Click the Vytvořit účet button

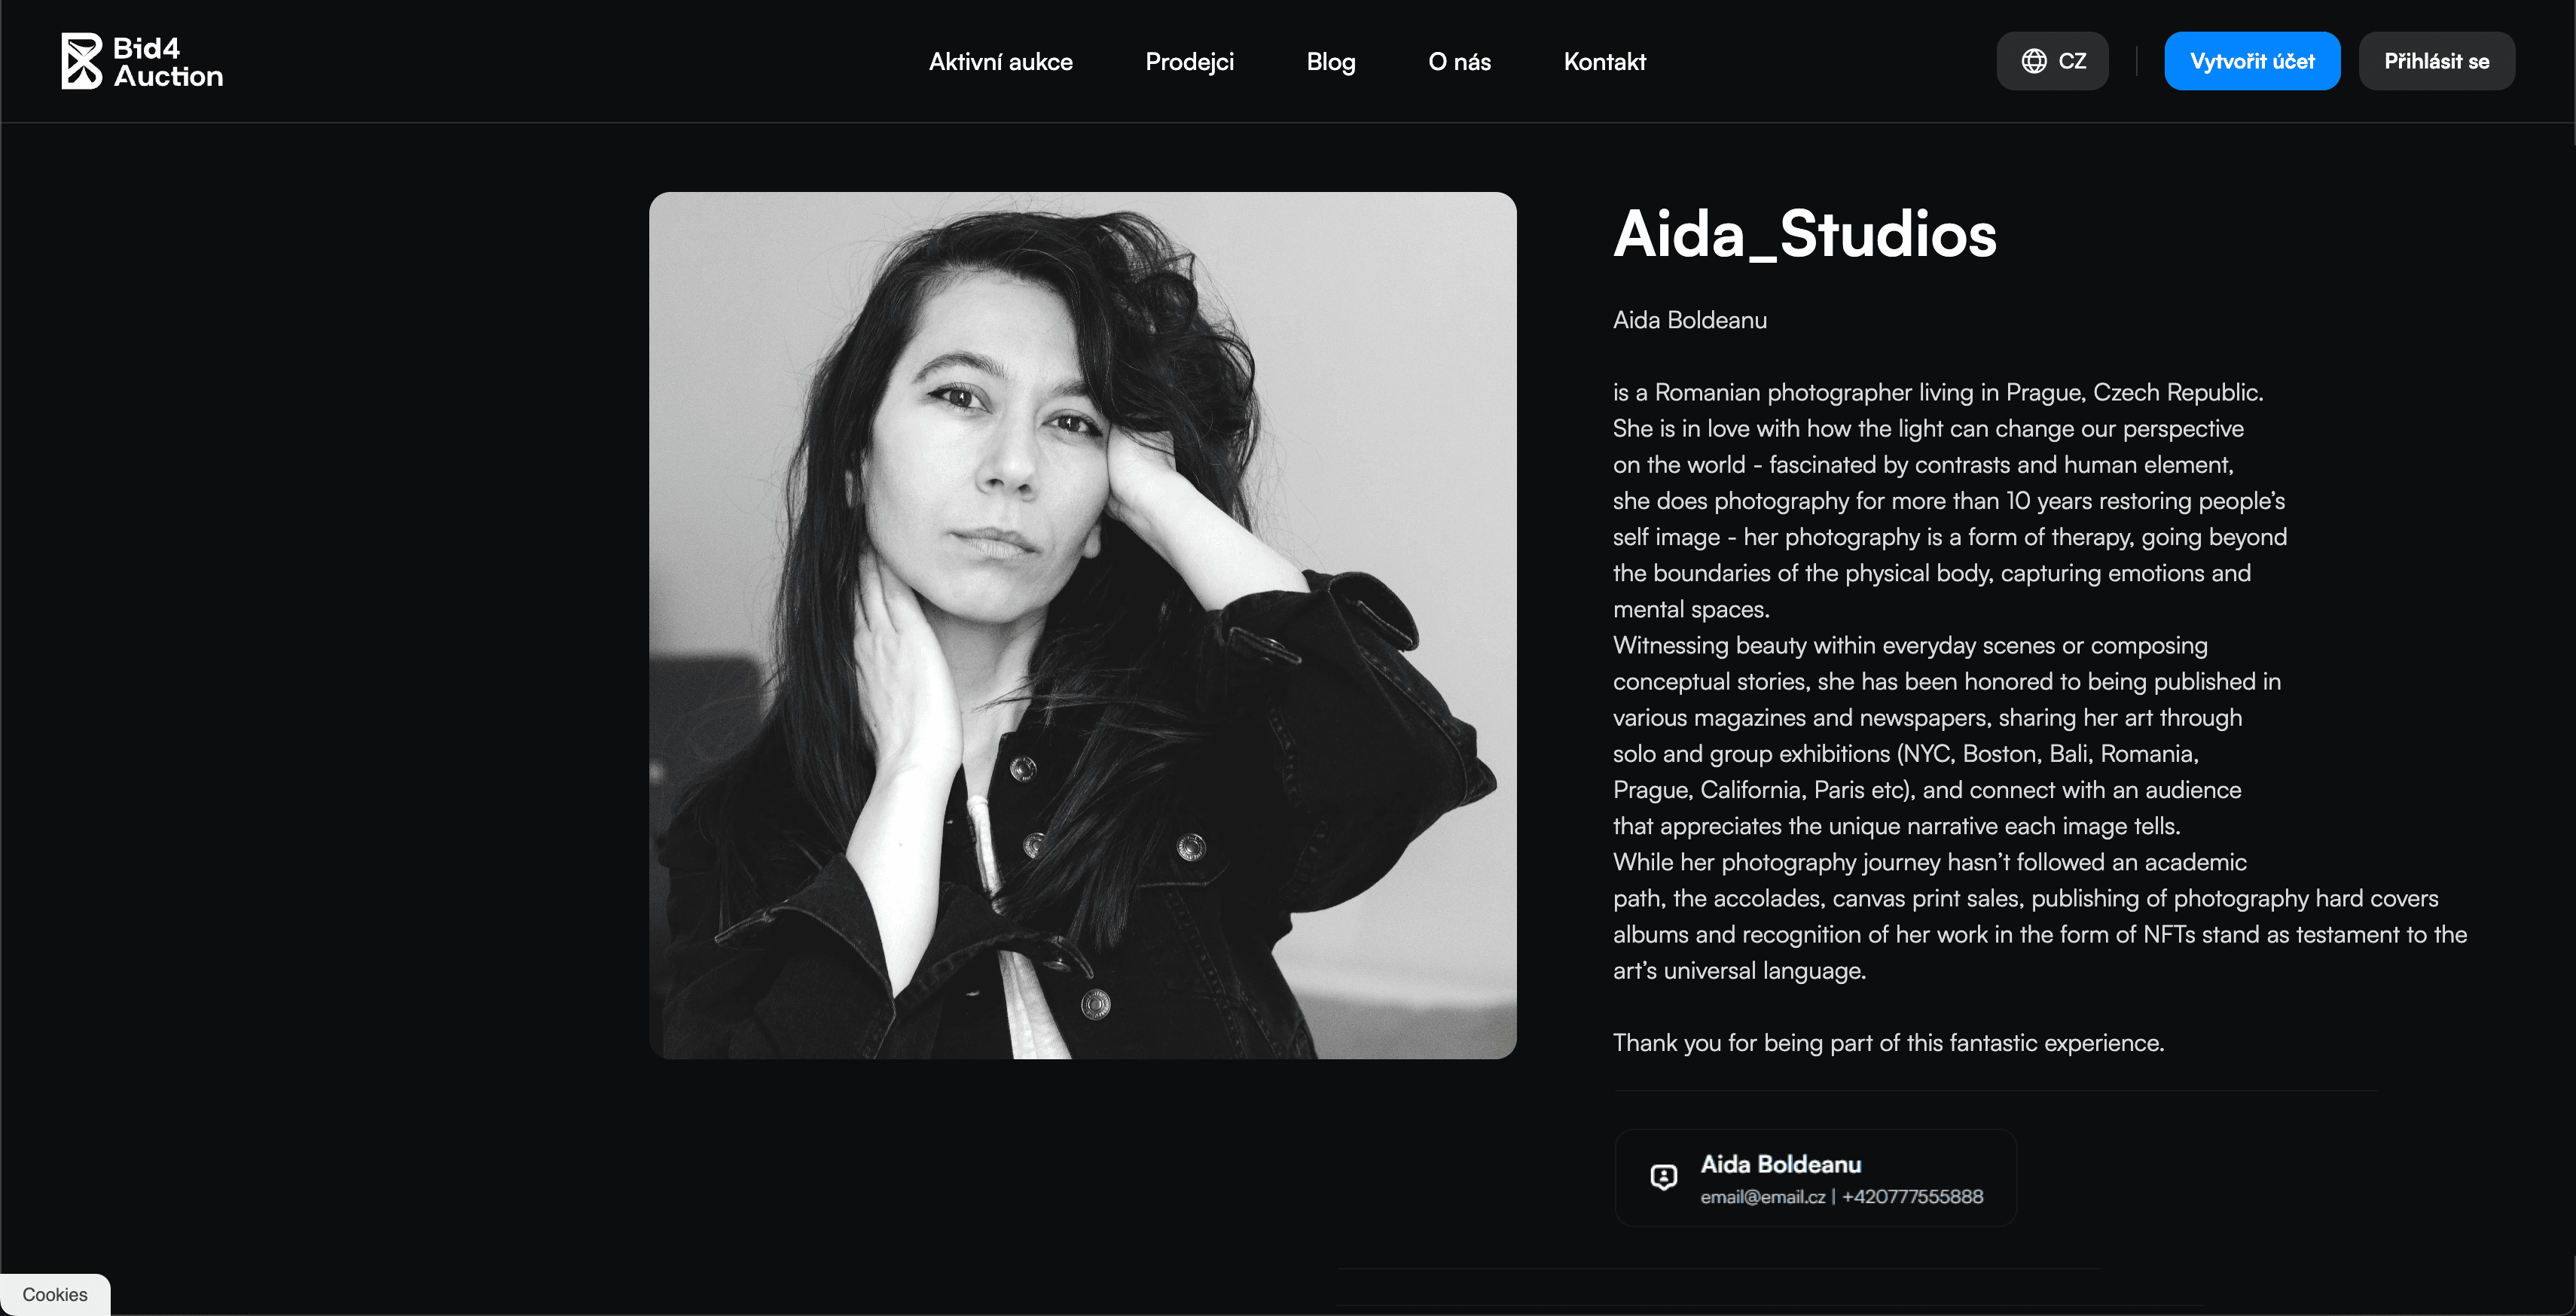[2252, 61]
